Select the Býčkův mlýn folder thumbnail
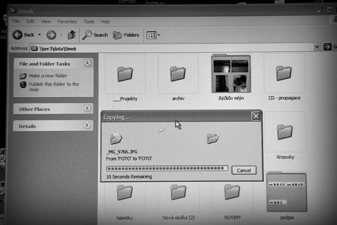This screenshot has height=225, width=337. click(231, 74)
